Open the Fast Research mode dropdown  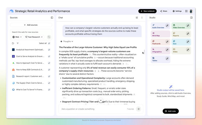pos(34,37)
